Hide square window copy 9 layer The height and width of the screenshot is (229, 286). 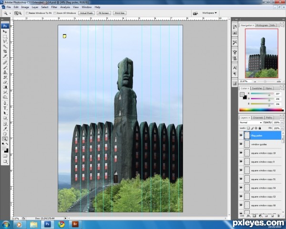coord(241,162)
